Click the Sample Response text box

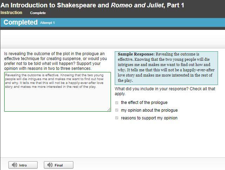click(x=166, y=68)
